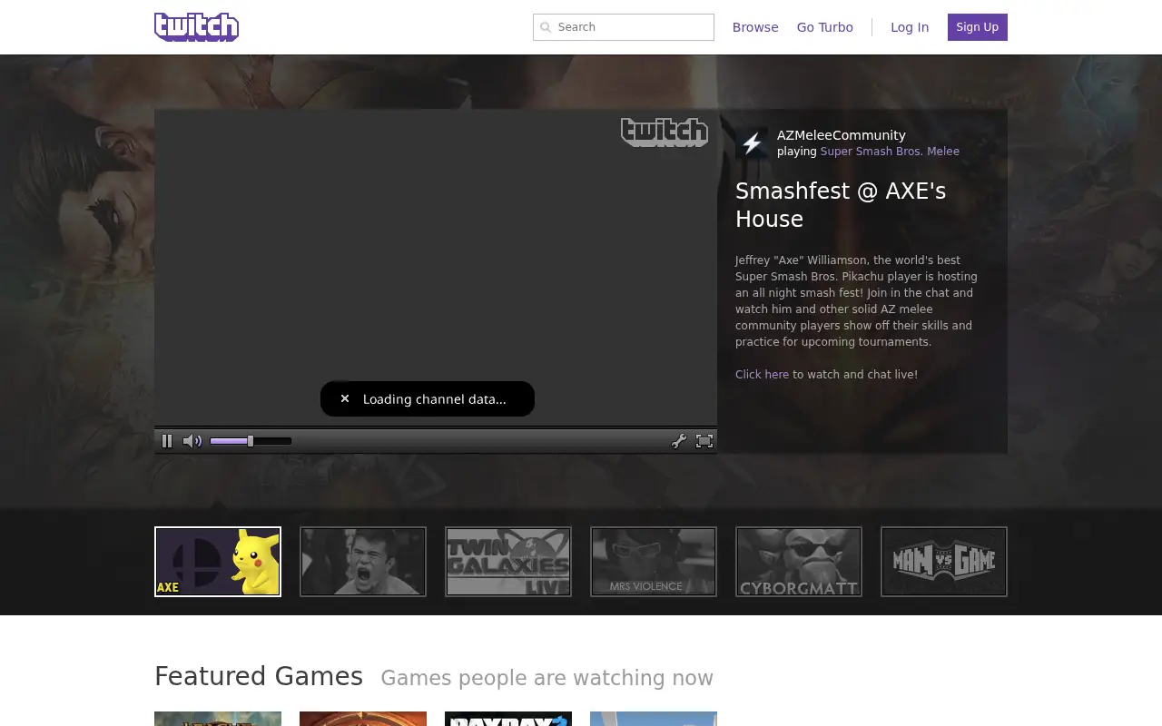Click the Smashfest @ AXE's House title
1162x726 pixels.
point(841,205)
